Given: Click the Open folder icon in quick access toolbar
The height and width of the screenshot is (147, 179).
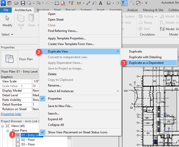Looking at the screenshot, I should point(17,3).
